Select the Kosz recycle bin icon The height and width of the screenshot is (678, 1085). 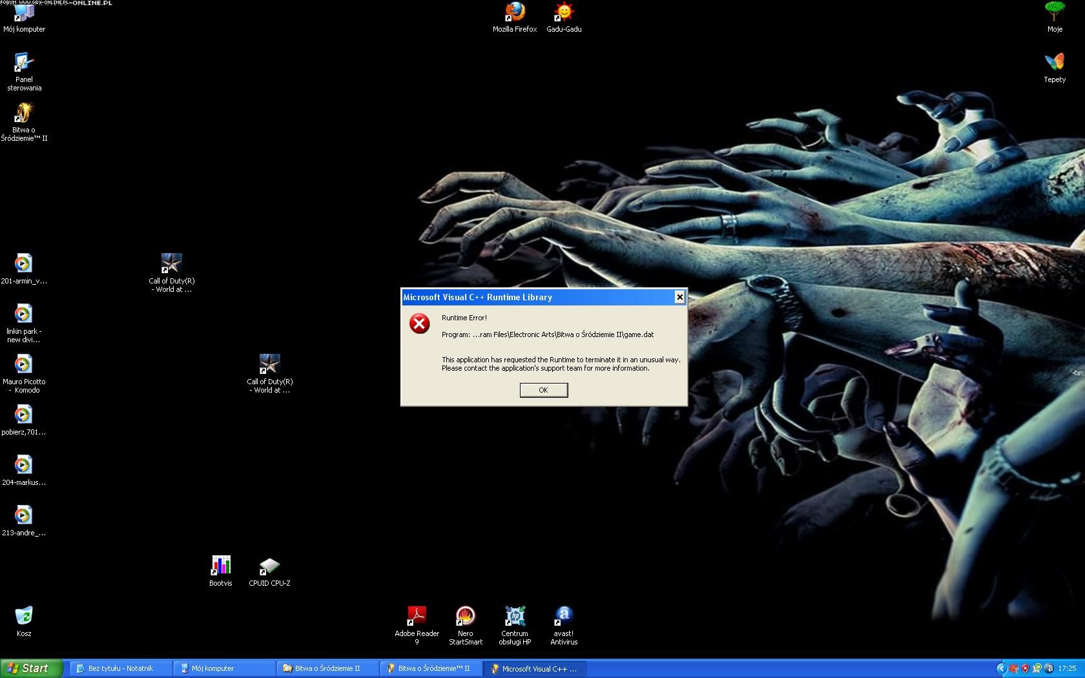click(x=24, y=617)
